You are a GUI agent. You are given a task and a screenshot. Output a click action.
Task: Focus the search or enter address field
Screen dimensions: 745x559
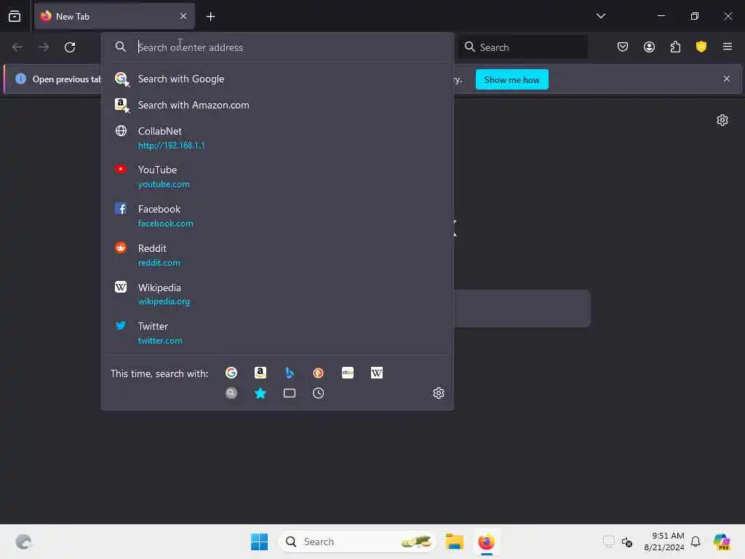point(277,47)
